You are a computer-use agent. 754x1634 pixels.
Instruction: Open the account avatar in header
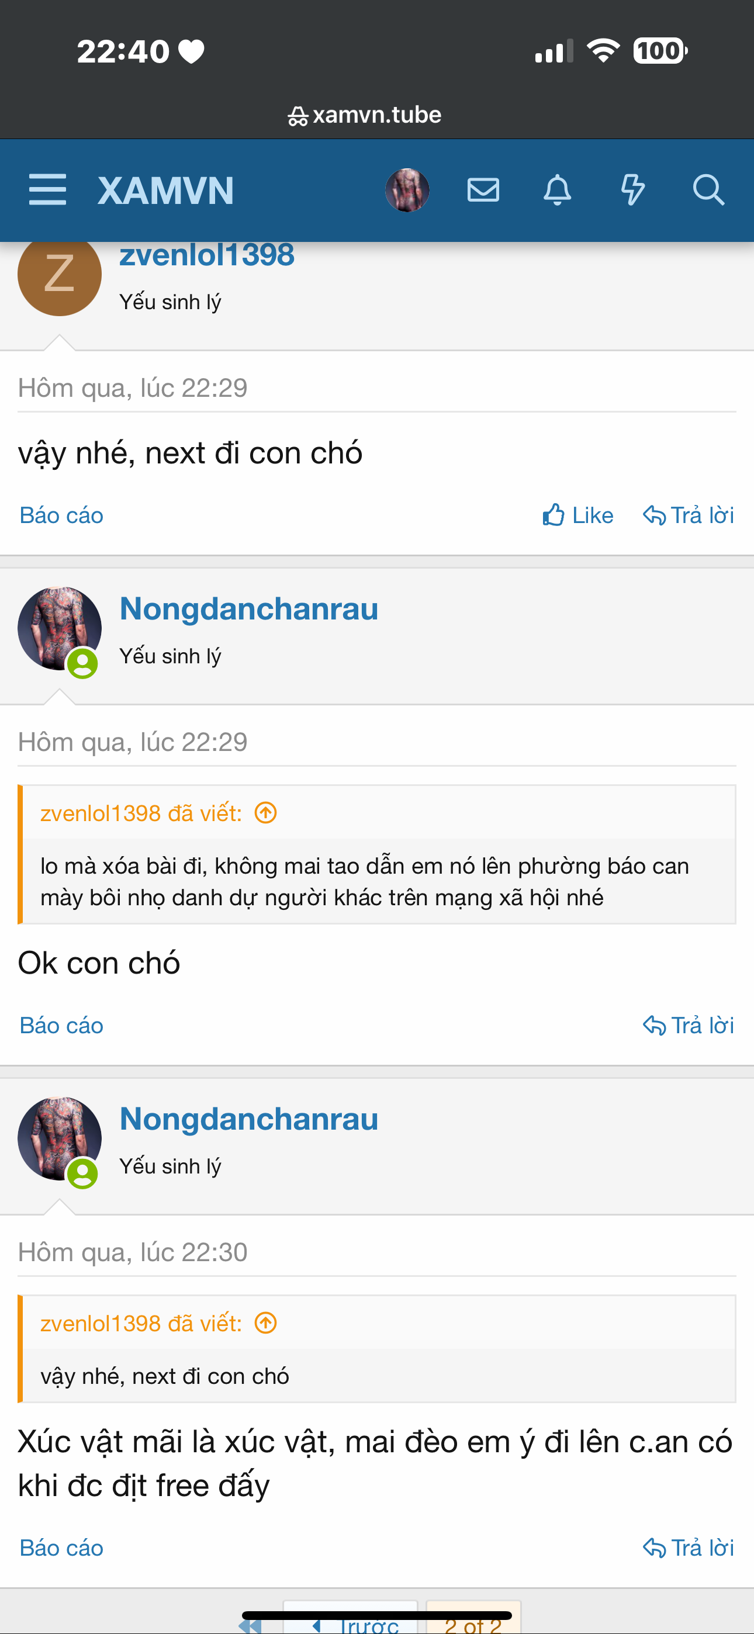pyautogui.click(x=407, y=190)
